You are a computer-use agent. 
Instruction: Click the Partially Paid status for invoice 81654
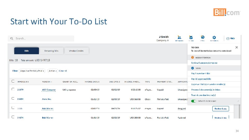pos(163,99)
